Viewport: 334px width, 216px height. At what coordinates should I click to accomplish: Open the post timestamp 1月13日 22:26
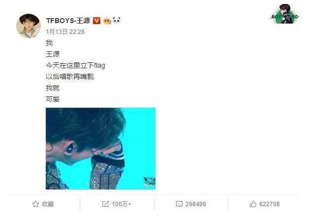65,32
